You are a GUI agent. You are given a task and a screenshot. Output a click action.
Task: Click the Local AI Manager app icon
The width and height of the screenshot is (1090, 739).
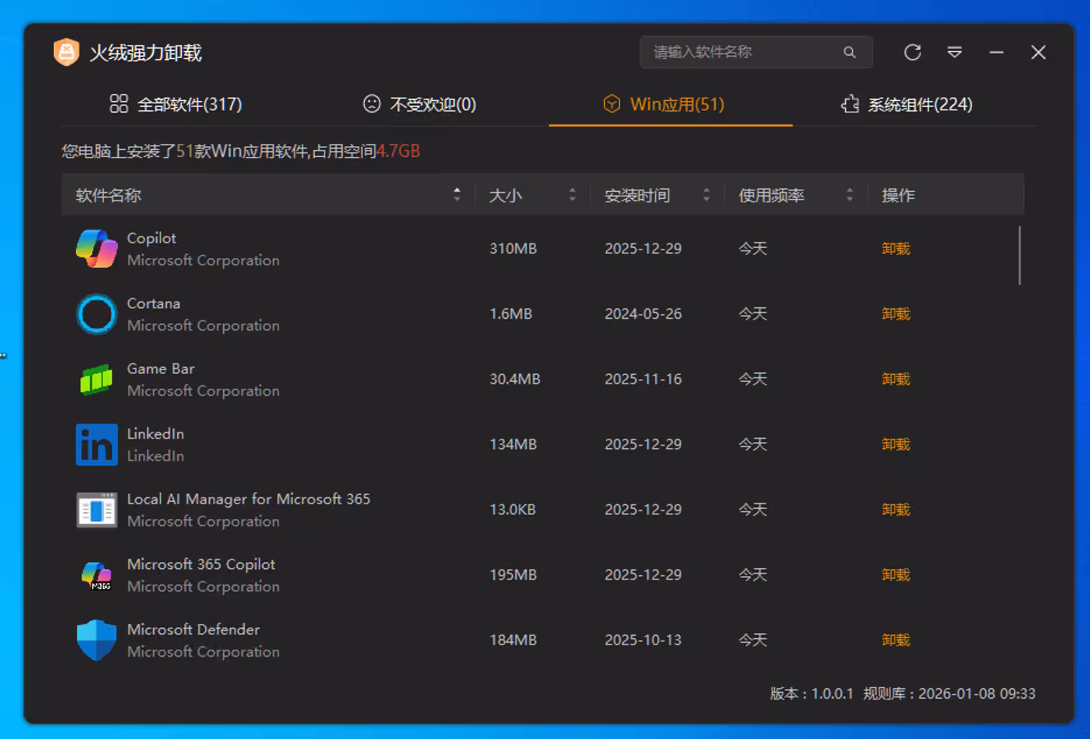(x=96, y=509)
